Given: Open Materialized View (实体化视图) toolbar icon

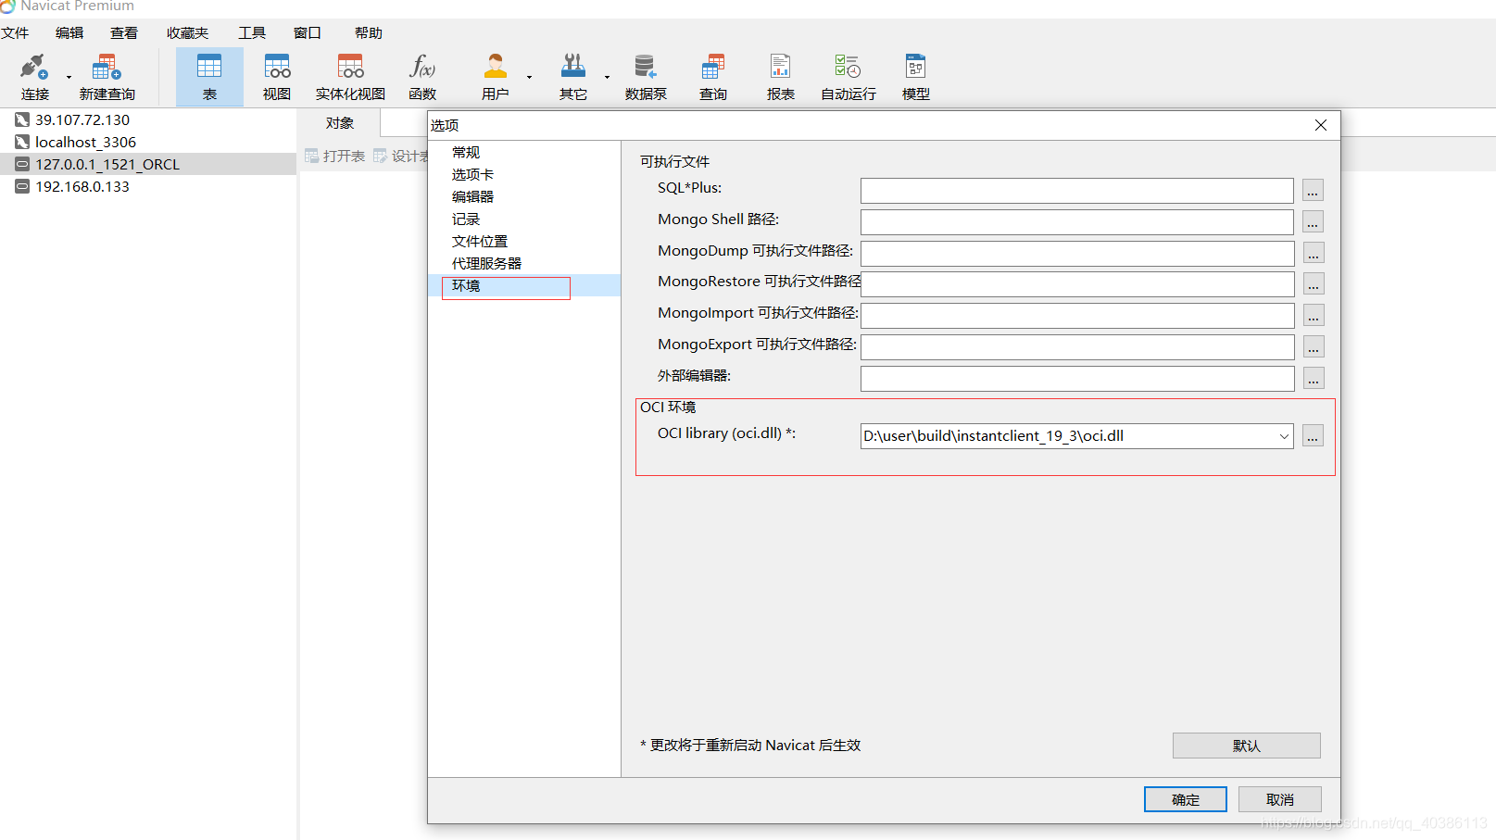Looking at the screenshot, I should coord(350,77).
